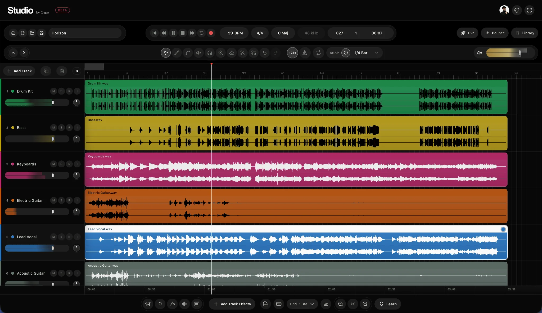This screenshot has height=313, width=542.
Task: Toggle the loop cycle button
Action: (318, 53)
